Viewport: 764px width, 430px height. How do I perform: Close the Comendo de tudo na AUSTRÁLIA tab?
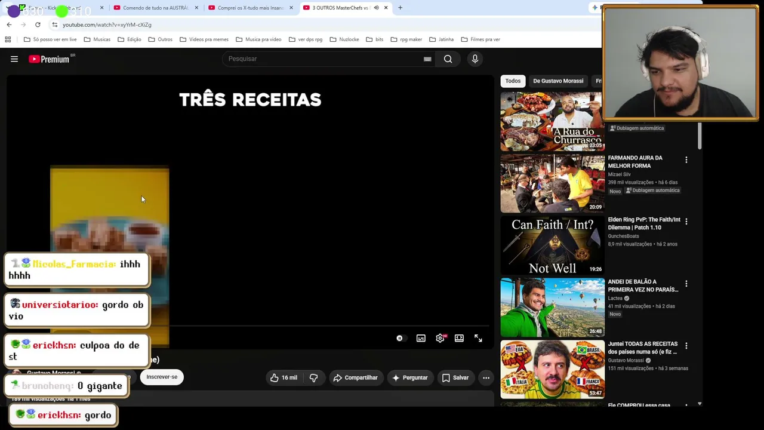pos(196,8)
